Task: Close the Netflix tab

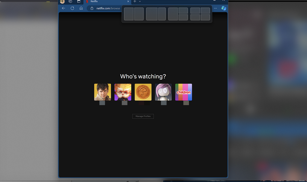Action: pyautogui.click(x=128, y=2)
